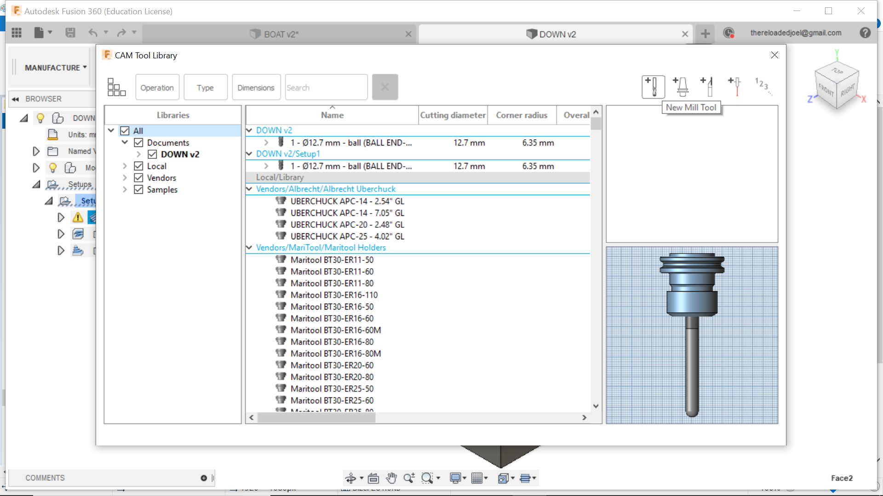The height and width of the screenshot is (496, 883).
Task: Click the Dimensions filter button
Action: pos(256,87)
